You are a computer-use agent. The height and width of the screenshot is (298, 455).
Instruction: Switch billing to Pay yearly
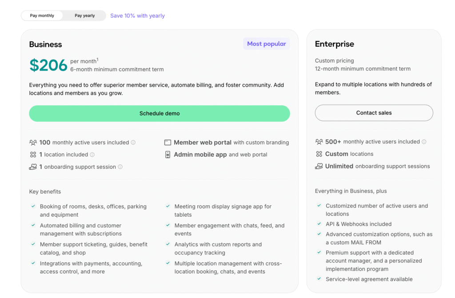84,15
